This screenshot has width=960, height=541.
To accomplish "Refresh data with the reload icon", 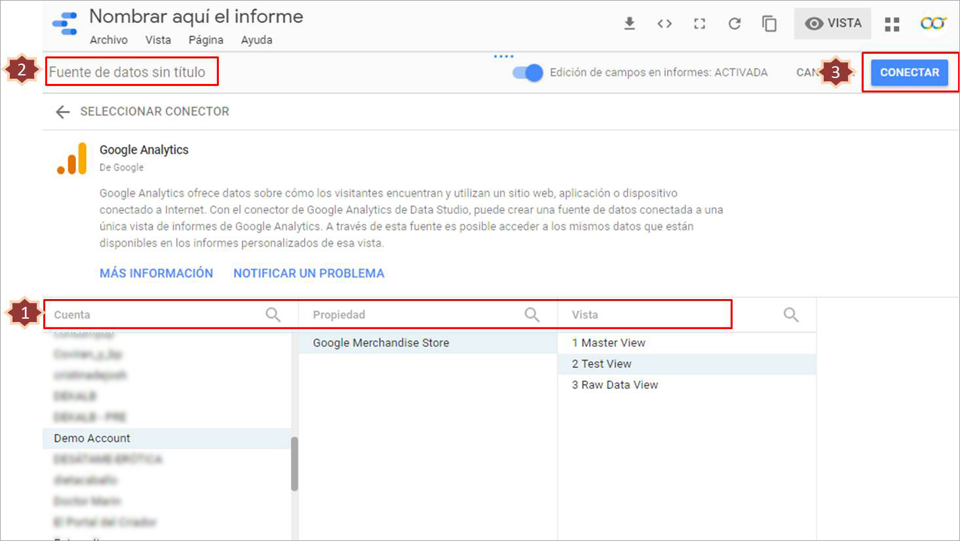I will (x=735, y=24).
